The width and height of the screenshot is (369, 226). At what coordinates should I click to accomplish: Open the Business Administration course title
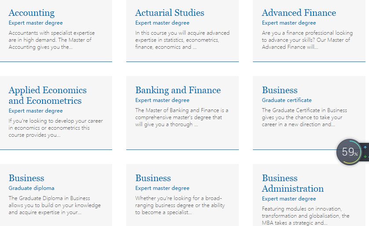[x=293, y=183]
